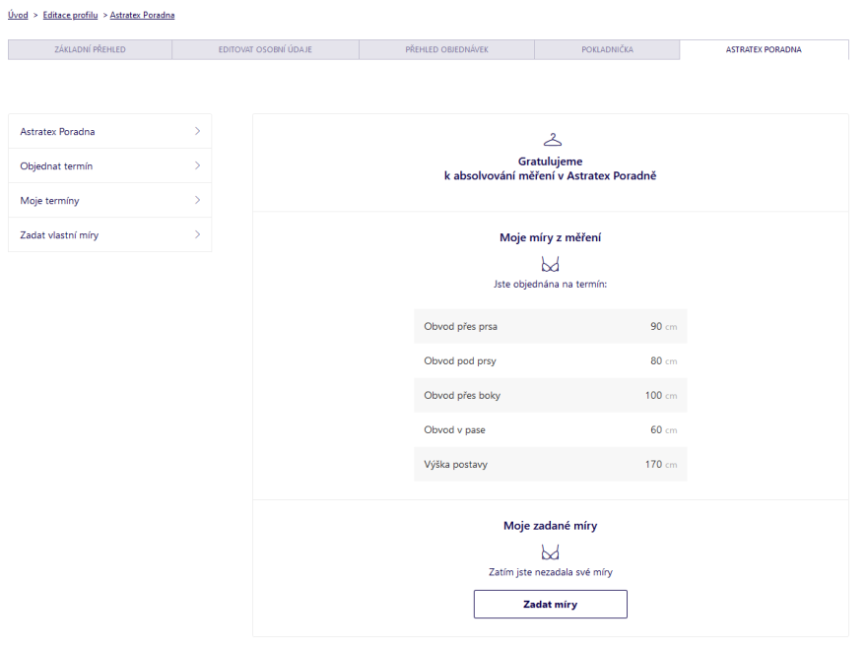Click the Astratex Poradna breadcrumb link

142,15
